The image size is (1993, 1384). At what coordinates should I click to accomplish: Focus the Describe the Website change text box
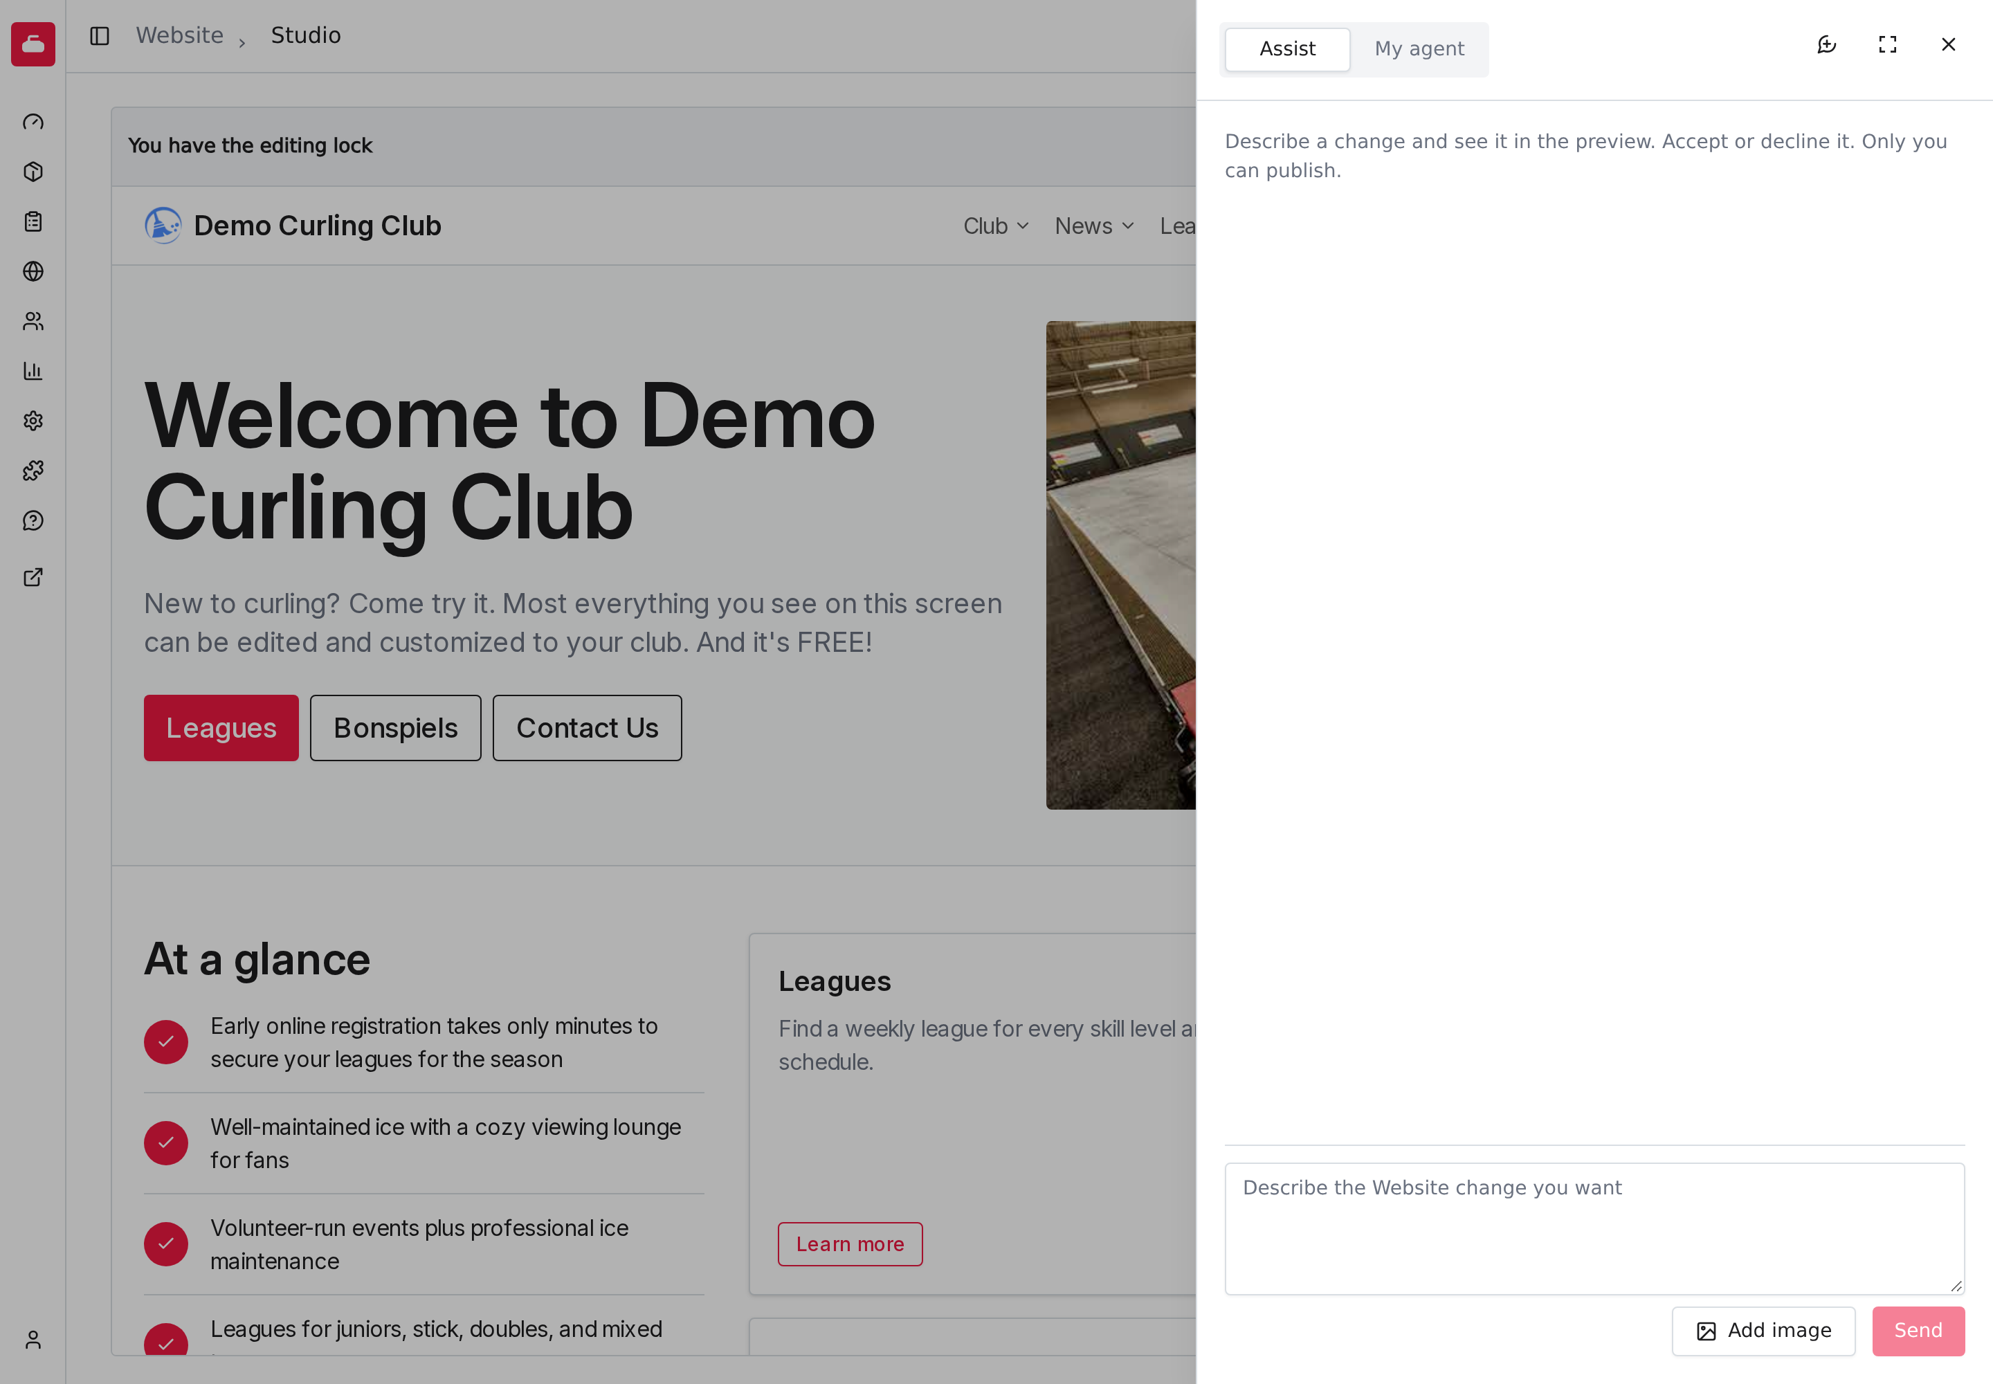click(x=1594, y=1229)
